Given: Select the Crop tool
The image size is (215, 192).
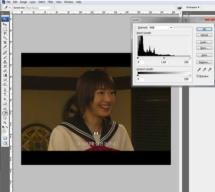Looking at the screenshot, I should click(x=5, y=42).
